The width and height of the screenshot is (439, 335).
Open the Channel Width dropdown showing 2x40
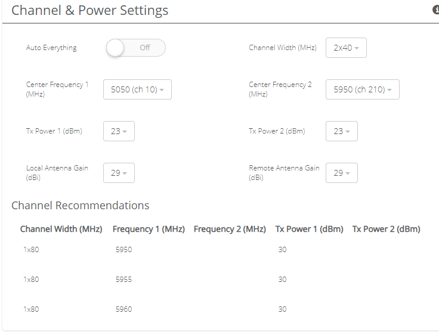tap(346, 48)
